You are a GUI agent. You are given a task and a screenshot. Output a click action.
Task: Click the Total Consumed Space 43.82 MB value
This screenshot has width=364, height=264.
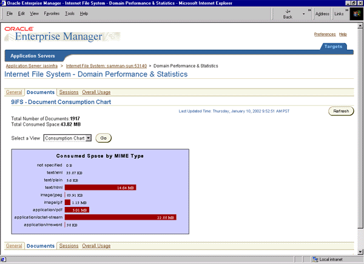point(70,124)
